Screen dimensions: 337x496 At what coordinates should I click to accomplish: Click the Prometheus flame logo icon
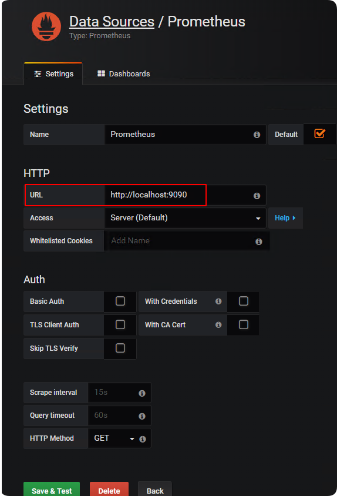(x=46, y=26)
